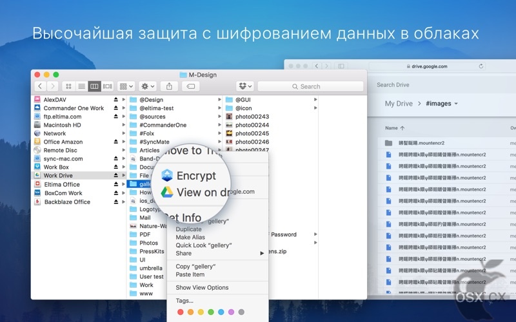Viewport: 516px width, 322px height.
Task: Click the Share toolbar button
Action: click(169, 86)
